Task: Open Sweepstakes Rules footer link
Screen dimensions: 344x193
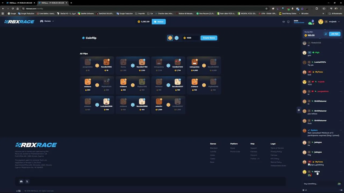Action: [278, 166]
